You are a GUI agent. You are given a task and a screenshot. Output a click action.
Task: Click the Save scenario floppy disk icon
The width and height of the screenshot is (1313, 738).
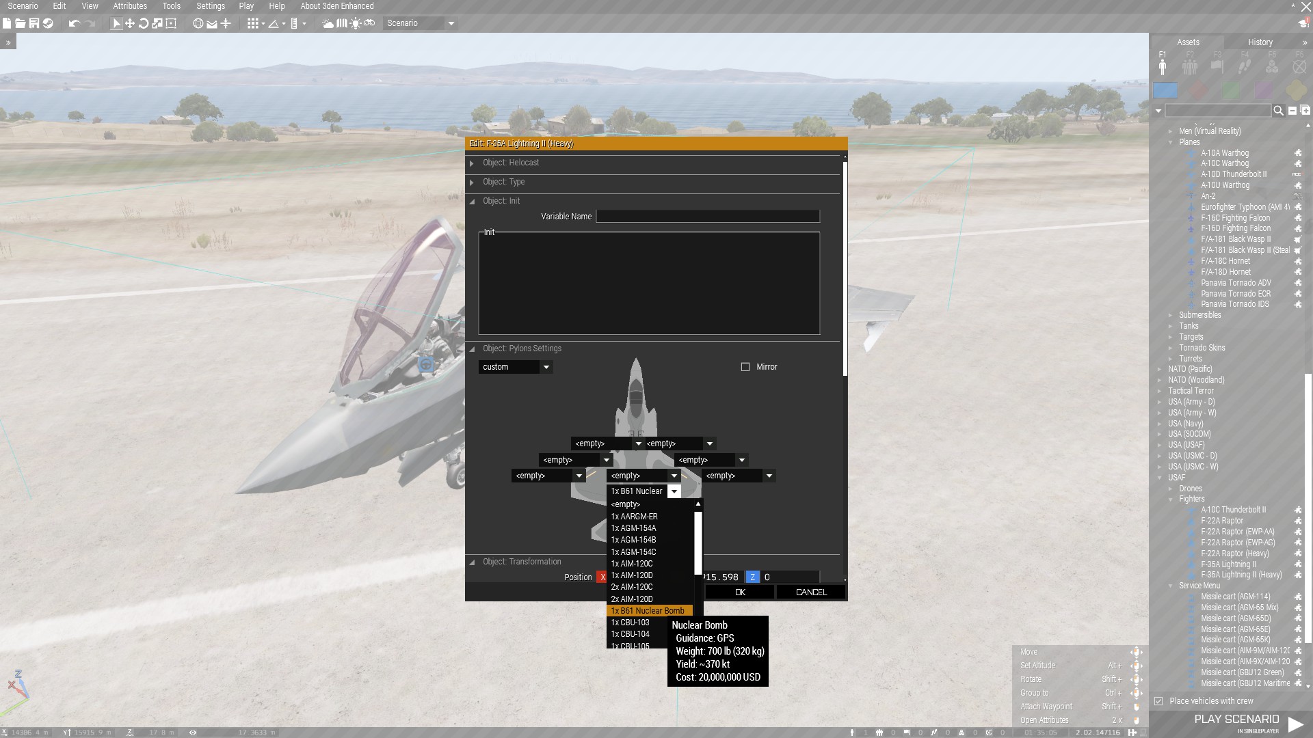click(34, 23)
